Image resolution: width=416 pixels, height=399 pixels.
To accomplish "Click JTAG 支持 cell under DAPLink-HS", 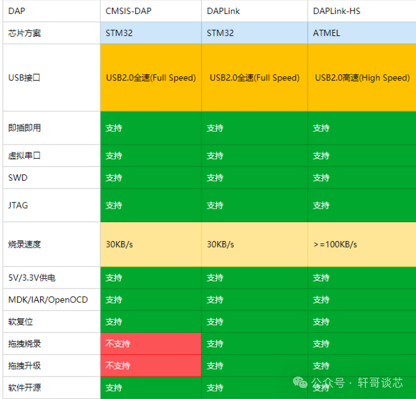I will point(362,205).
